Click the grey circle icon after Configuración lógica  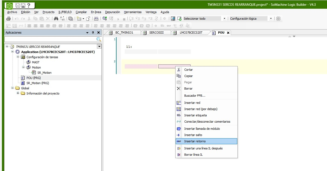(x=278, y=19)
